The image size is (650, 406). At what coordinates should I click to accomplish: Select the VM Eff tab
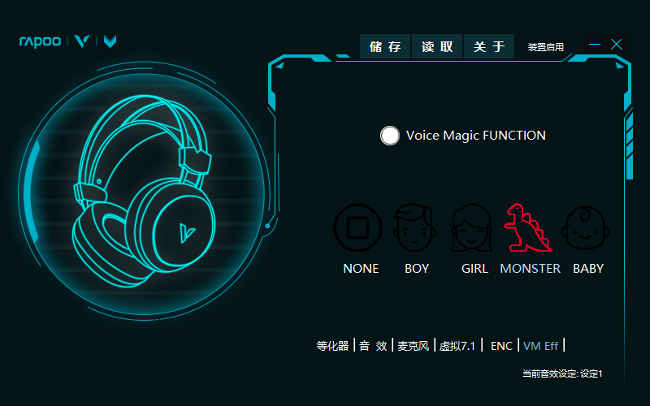(540, 346)
